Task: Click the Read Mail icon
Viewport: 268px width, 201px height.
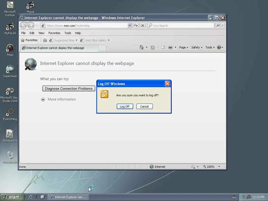Action: tap(163, 47)
